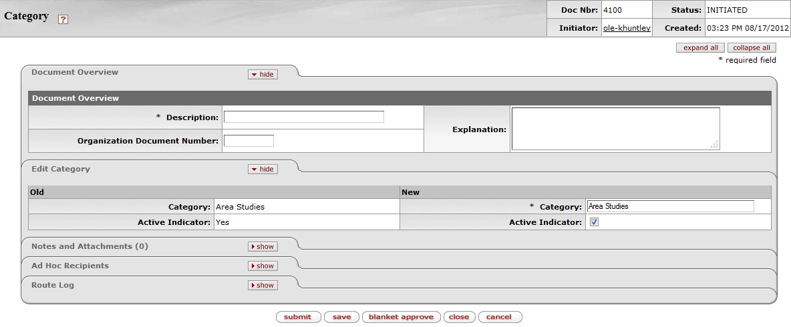The width and height of the screenshot is (791, 327).
Task: Show the Notes and Attachments section
Action: [x=263, y=246]
